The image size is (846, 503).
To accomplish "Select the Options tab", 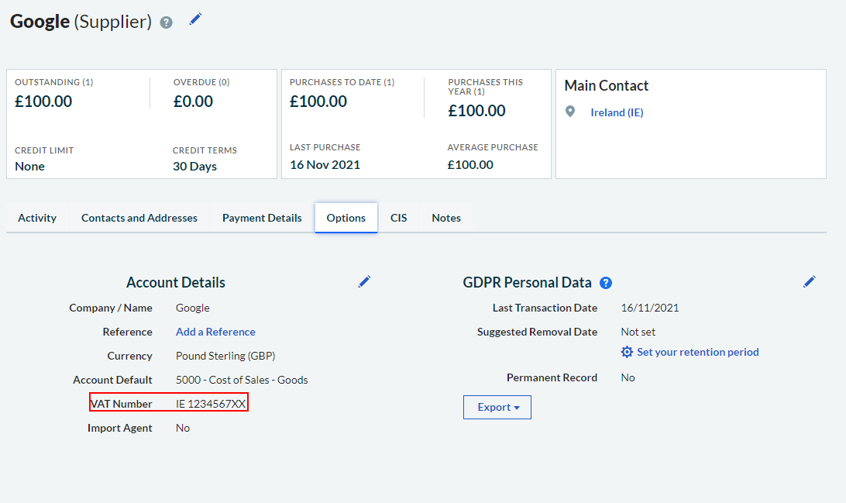I will (346, 218).
